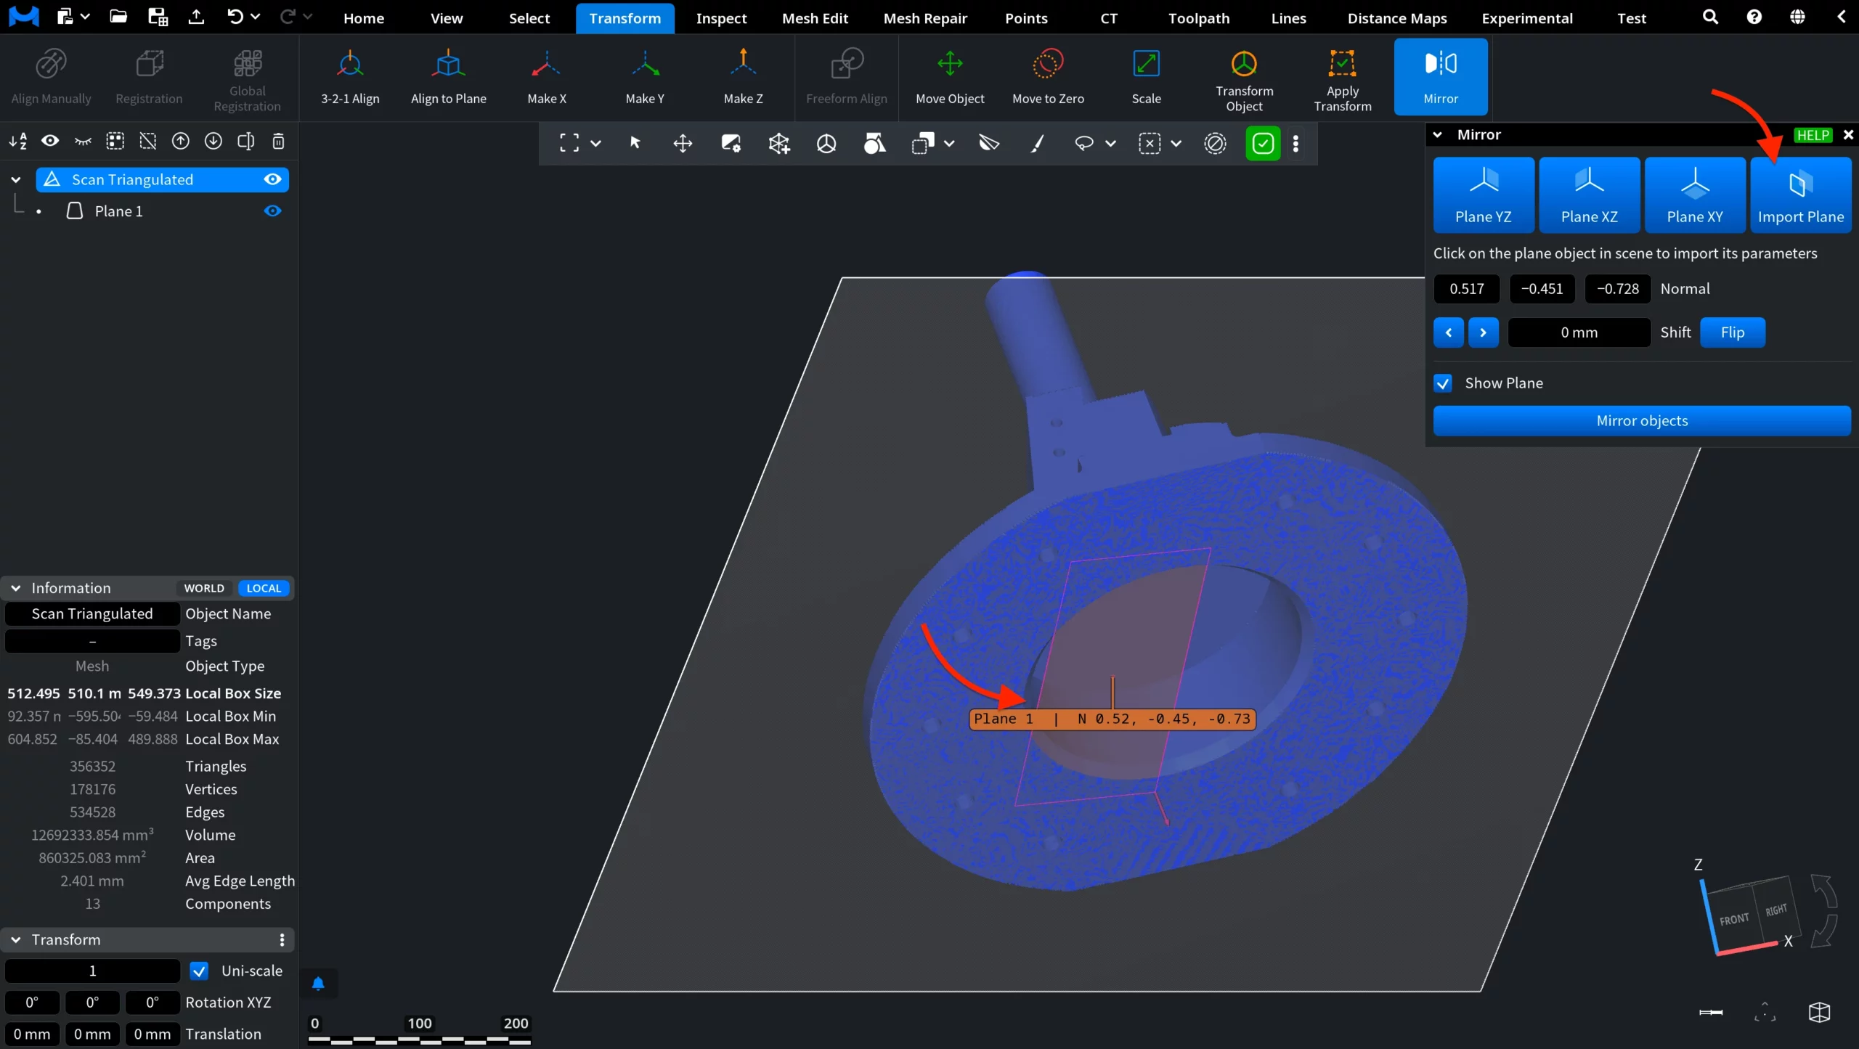Select the Import Plane option
This screenshot has height=1049, width=1859.
[x=1800, y=195]
